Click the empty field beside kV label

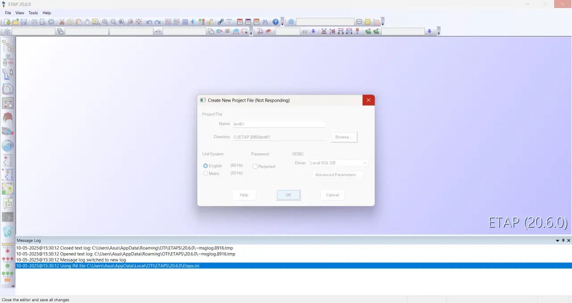(x=288, y=31)
